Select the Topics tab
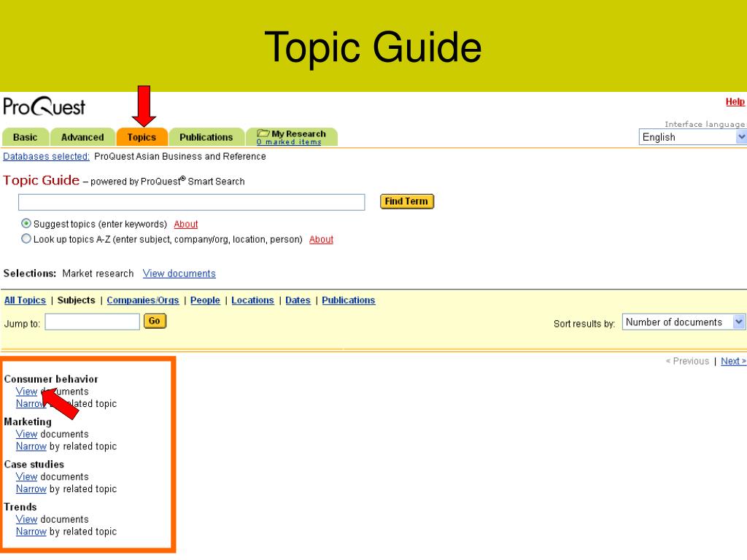747x560 pixels. (x=142, y=137)
